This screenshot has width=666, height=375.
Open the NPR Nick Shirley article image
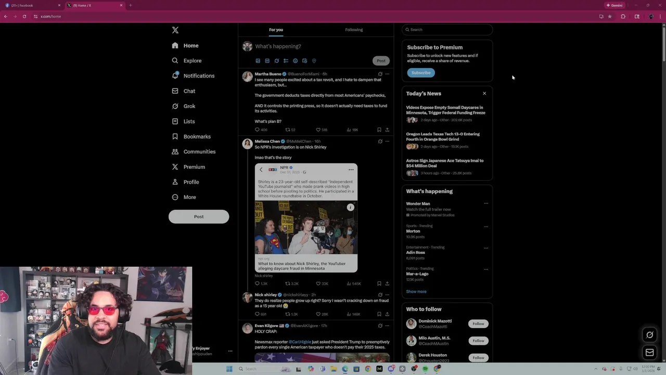306,228
